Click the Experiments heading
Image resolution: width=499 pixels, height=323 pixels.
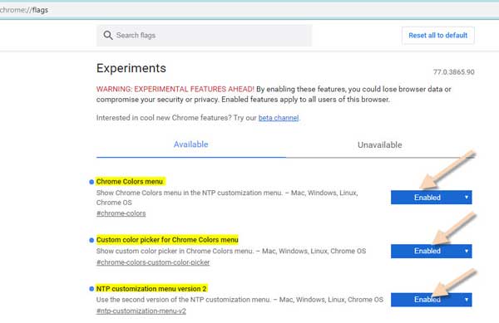click(x=131, y=68)
